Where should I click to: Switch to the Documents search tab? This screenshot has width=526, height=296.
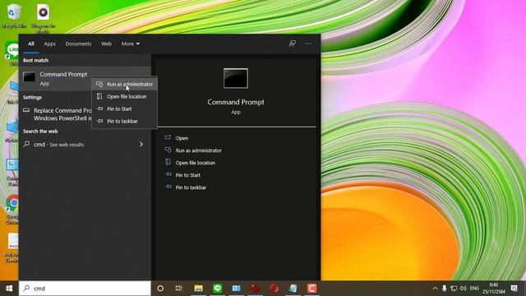coord(78,44)
